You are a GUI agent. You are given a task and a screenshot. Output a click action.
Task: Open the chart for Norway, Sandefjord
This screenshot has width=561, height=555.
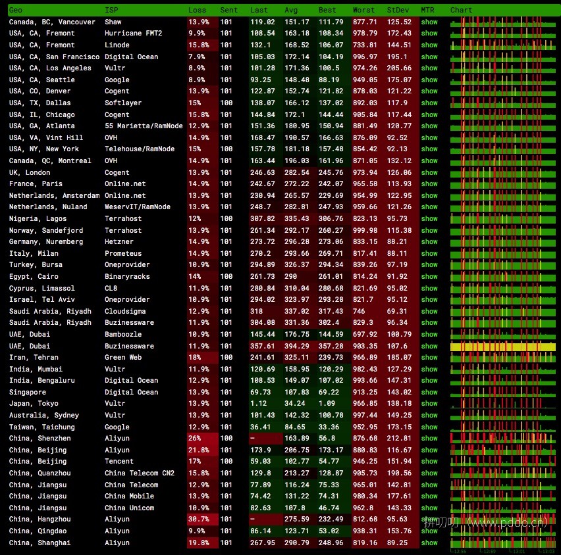(502, 230)
